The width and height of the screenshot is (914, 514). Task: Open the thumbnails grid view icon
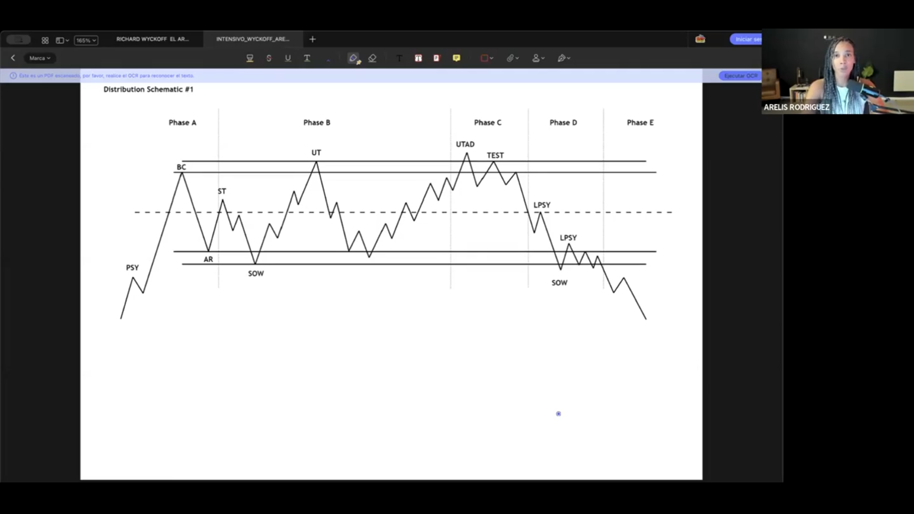pos(45,40)
